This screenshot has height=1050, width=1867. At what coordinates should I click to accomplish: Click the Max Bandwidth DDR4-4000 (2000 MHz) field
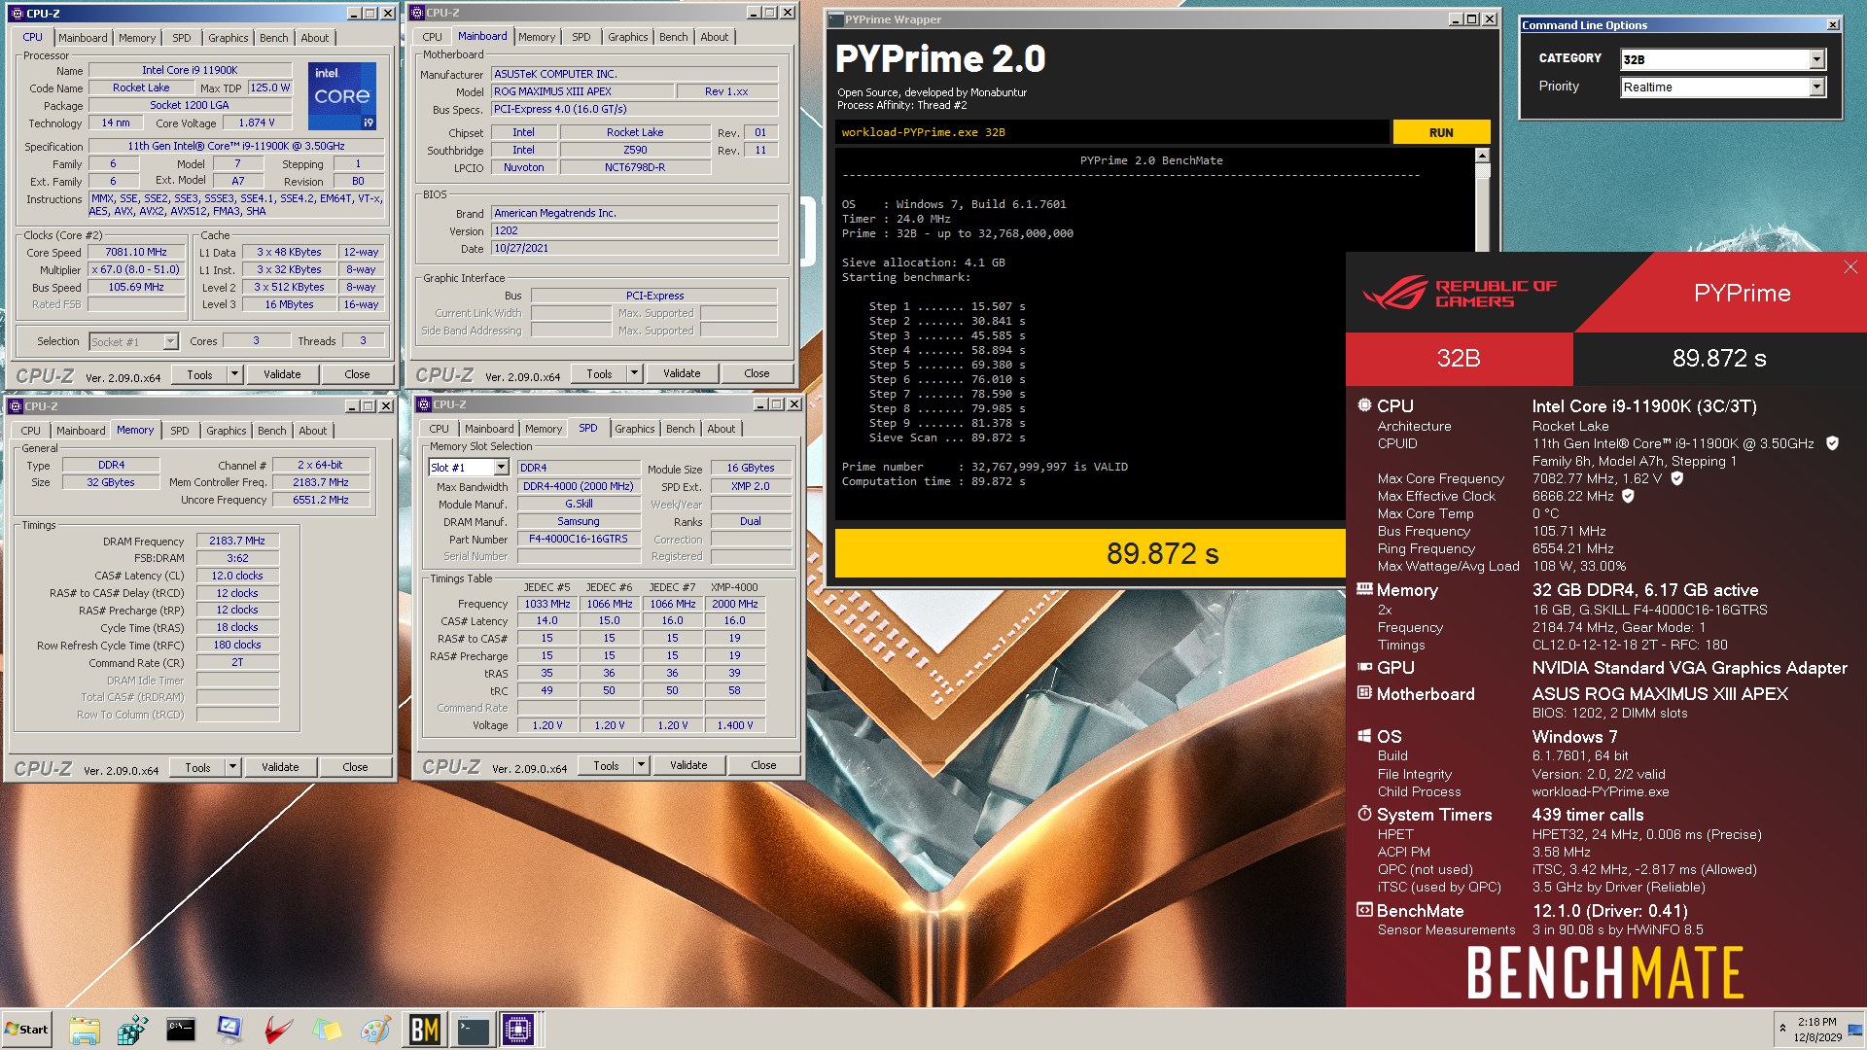pyautogui.click(x=579, y=486)
